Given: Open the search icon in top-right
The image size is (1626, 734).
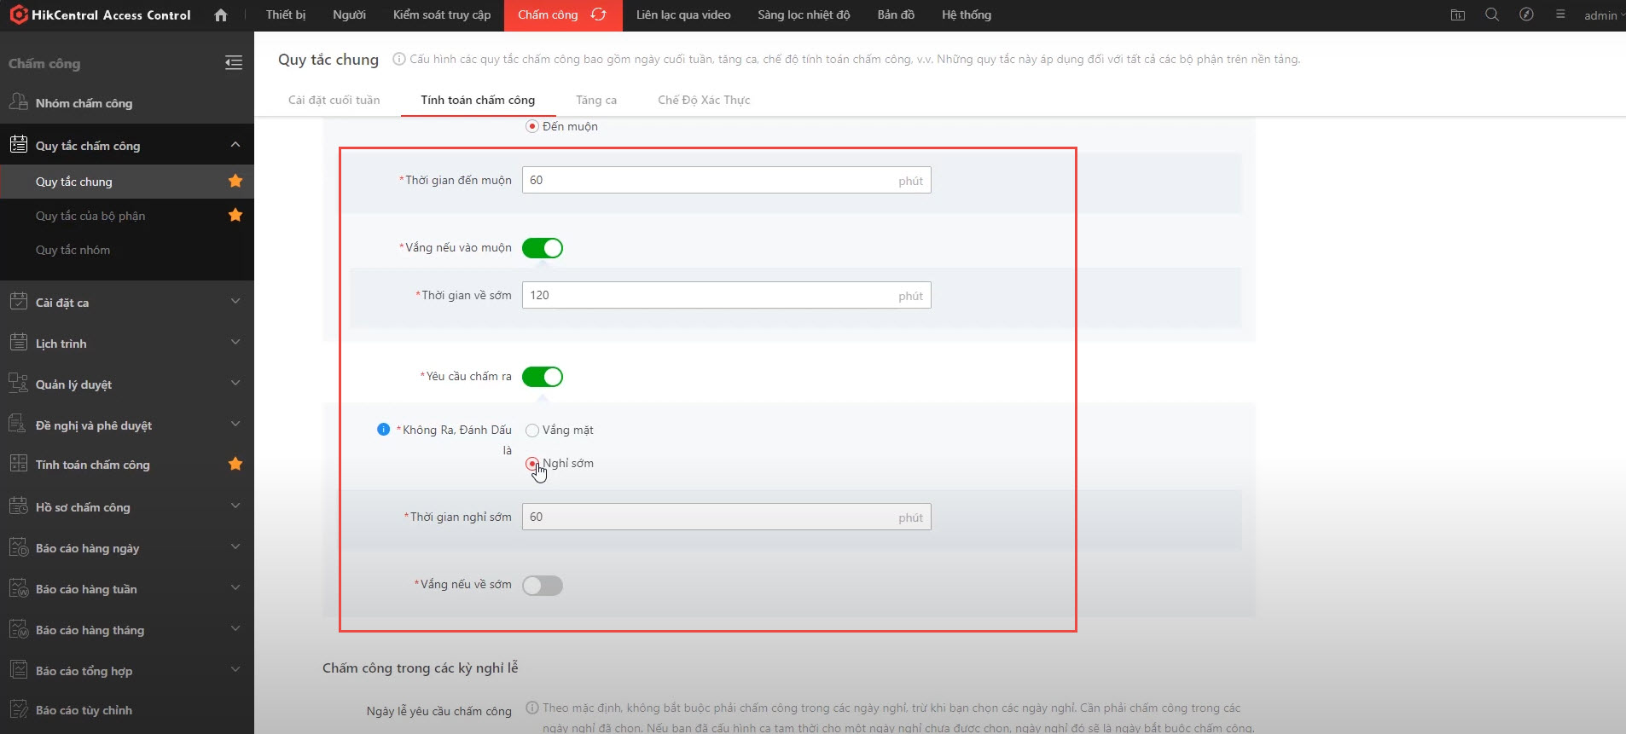Looking at the screenshot, I should click(x=1492, y=14).
